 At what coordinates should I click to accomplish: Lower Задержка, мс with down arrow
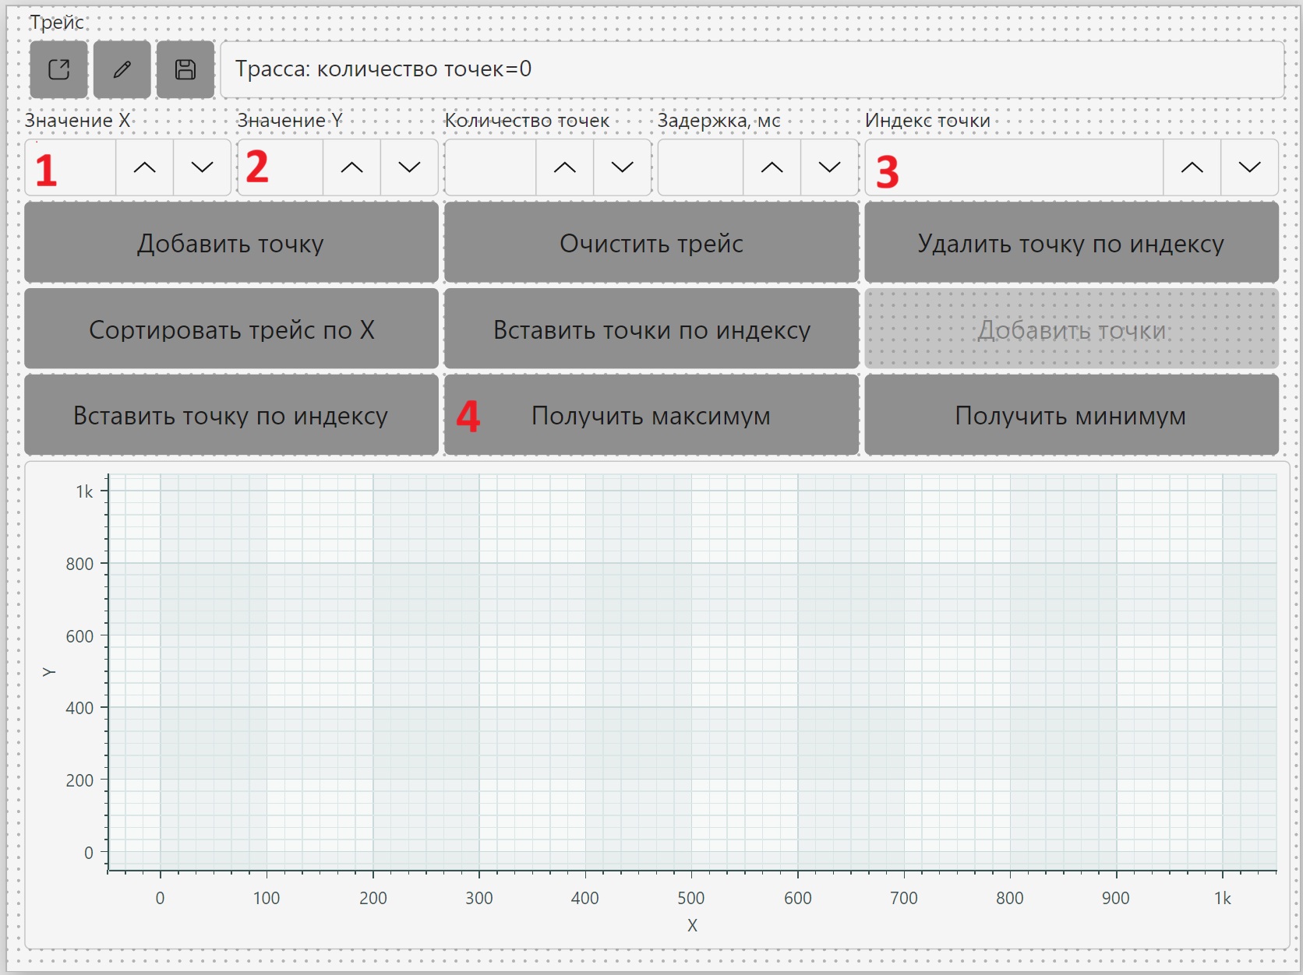click(830, 167)
